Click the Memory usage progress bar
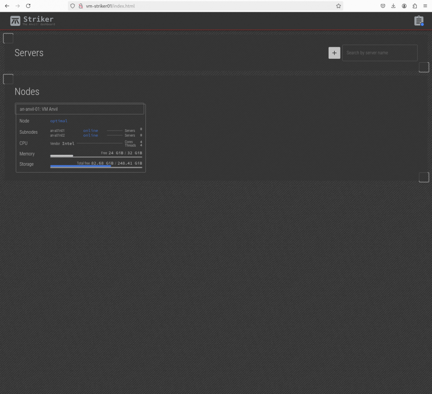This screenshot has height=394, width=432. coord(96,156)
